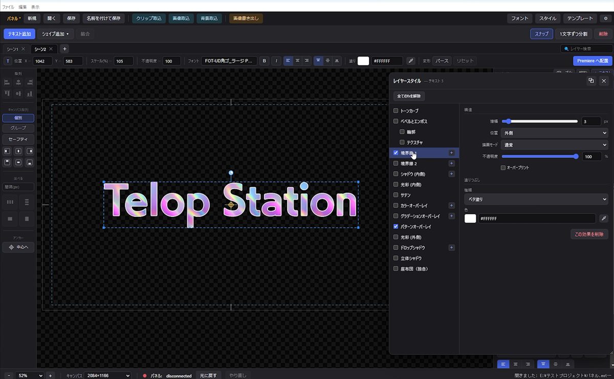Open the zoom level 52% dropdown
Viewport: 614px width, 379px height.
[30, 375]
